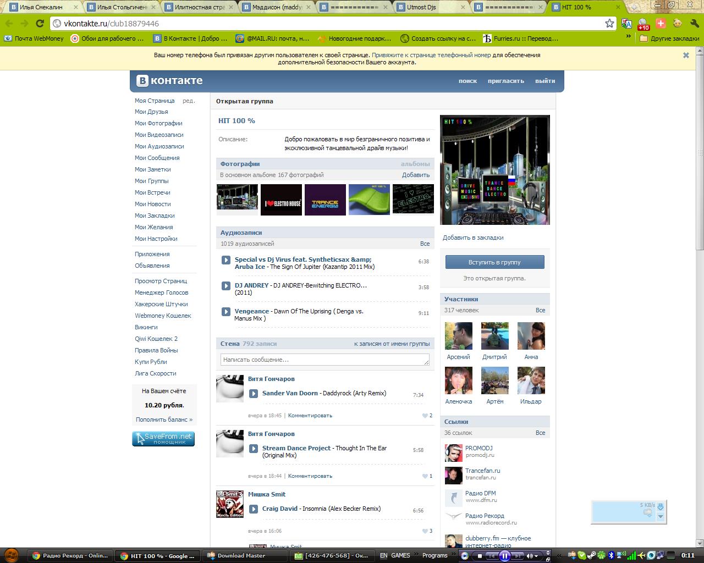Open member Арсений's avatar
The width and height of the screenshot is (704, 563).
pos(458,336)
